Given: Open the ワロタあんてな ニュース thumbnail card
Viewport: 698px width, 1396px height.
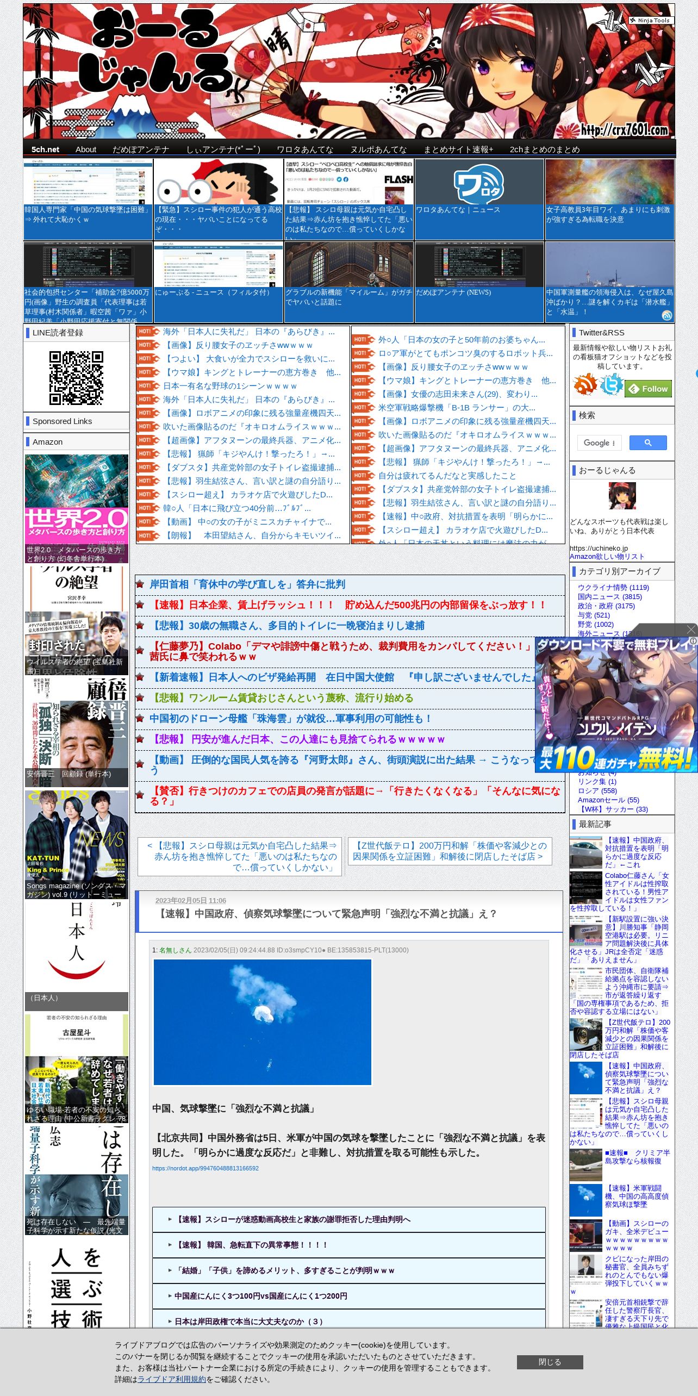Looking at the screenshot, I should pos(479,199).
